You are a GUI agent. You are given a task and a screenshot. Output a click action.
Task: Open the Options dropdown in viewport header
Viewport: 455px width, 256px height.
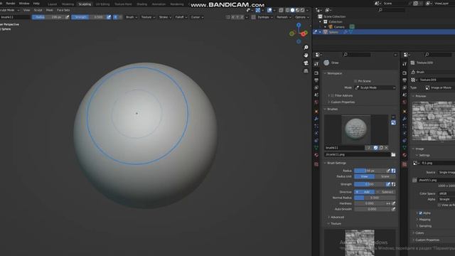coord(301,17)
